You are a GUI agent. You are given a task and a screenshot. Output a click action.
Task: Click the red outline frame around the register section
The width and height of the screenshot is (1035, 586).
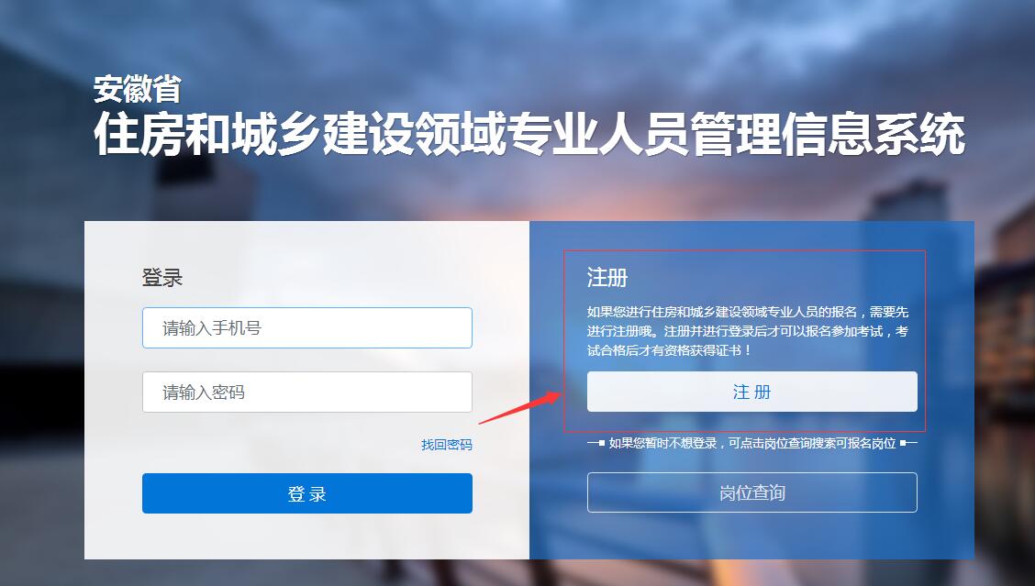(x=744, y=250)
